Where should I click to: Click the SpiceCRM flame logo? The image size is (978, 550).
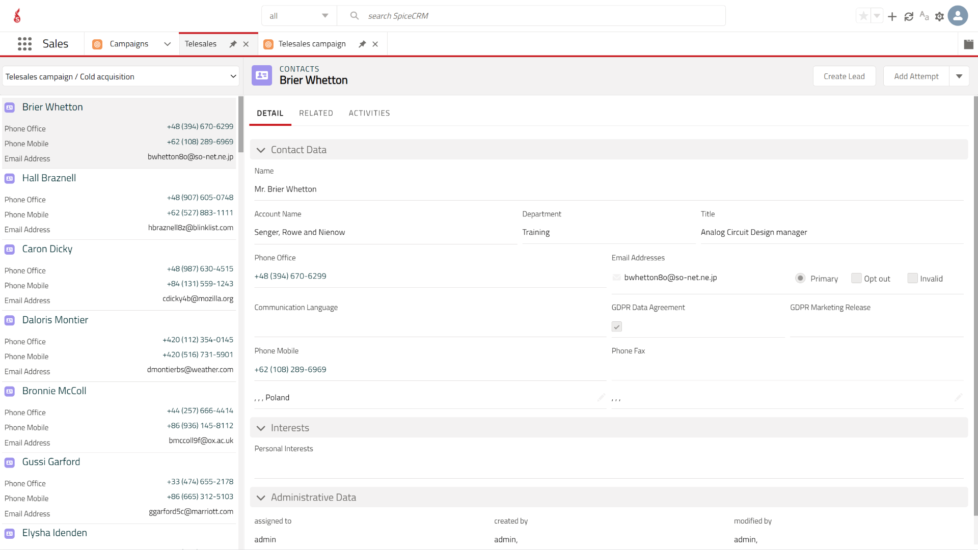[17, 16]
